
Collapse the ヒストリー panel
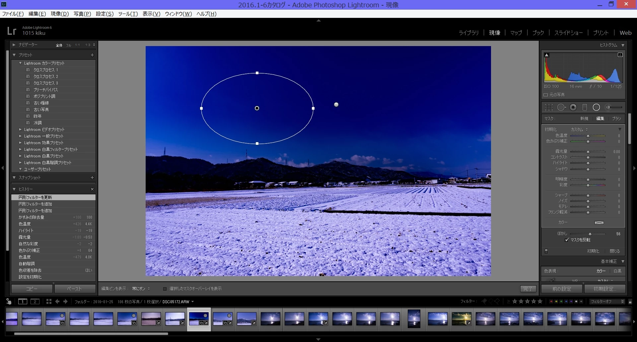coord(14,189)
